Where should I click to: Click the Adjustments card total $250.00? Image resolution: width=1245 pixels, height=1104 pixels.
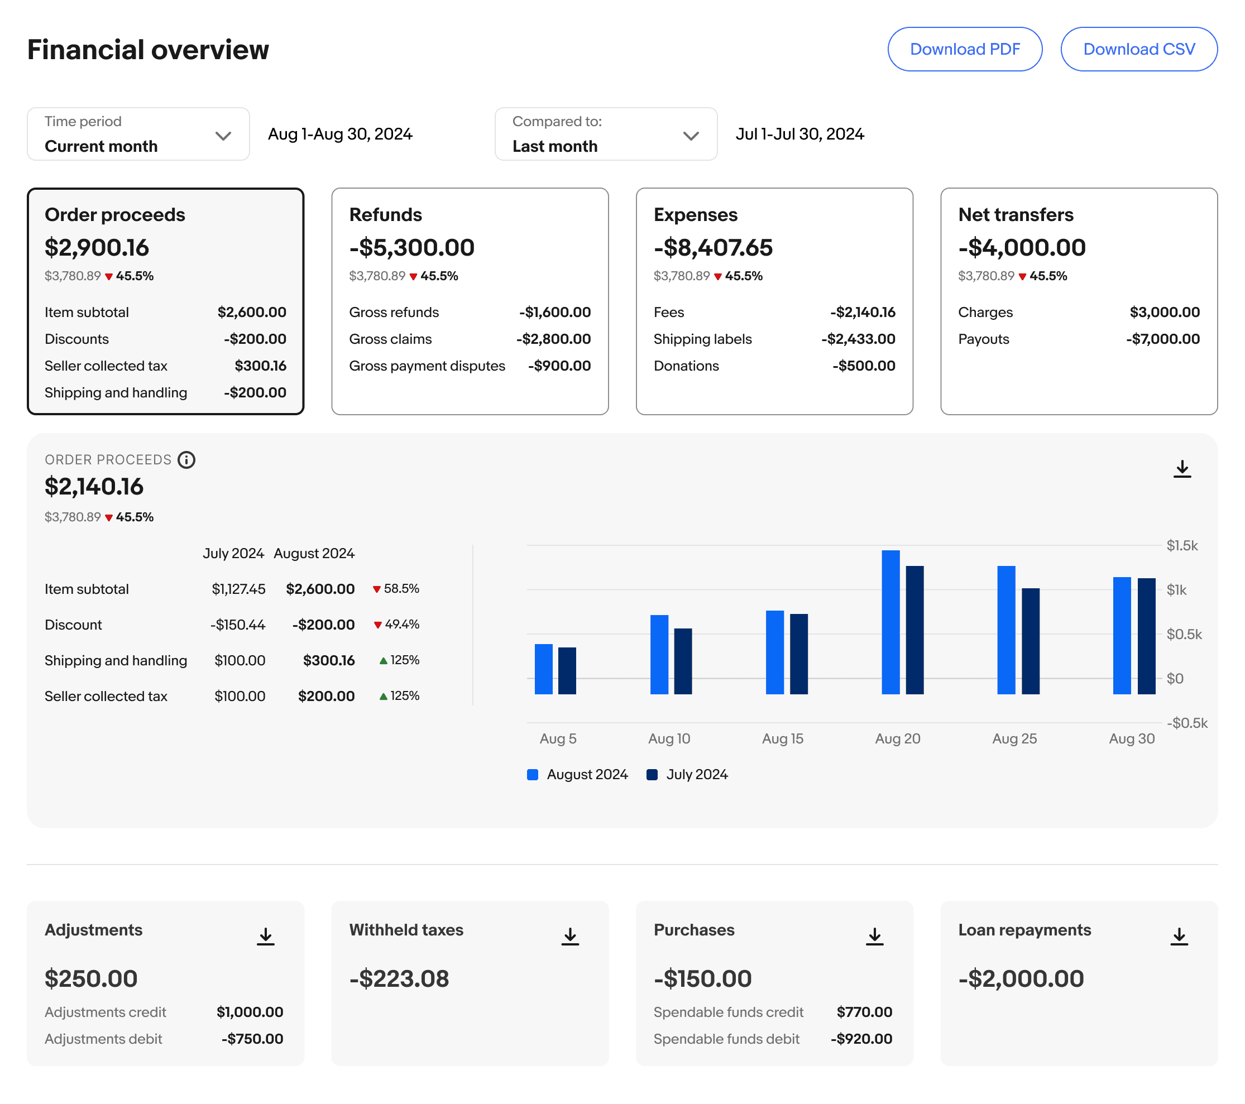tap(92, 978)
